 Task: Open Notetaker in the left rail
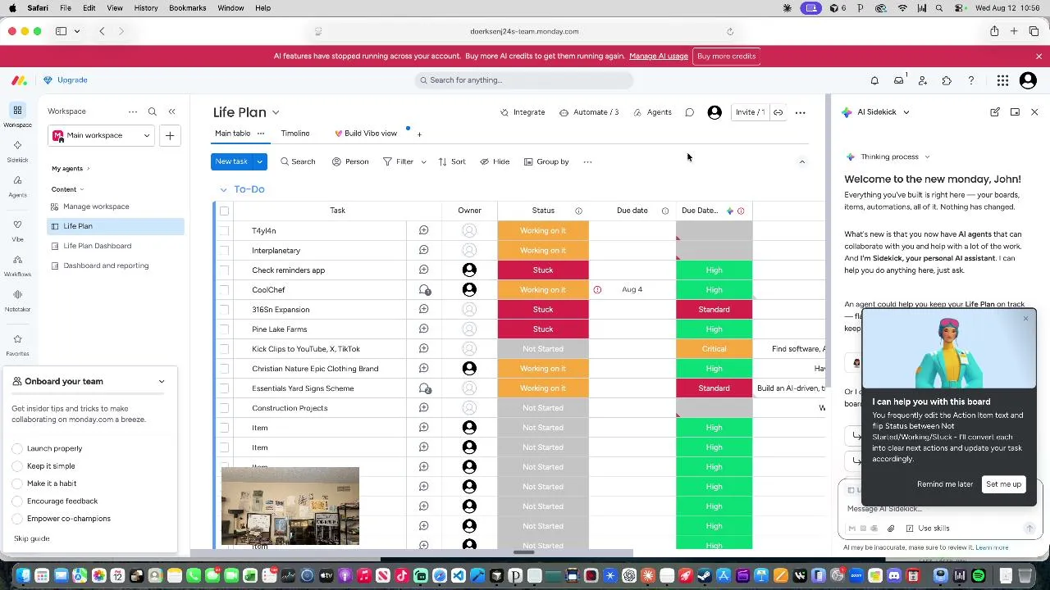coord(17,300)
